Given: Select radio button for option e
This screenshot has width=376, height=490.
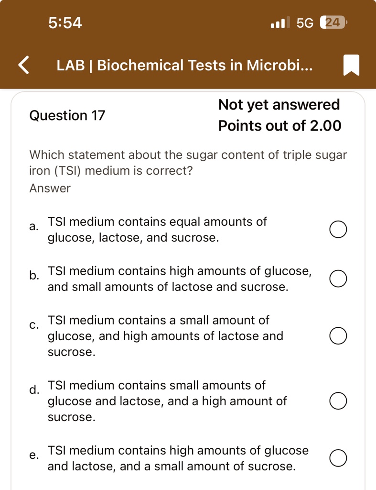Looking at the screenshot, I should pos(338,458).
